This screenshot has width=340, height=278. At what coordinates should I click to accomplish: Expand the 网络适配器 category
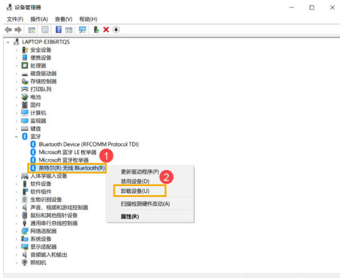(x=16, y=231)
